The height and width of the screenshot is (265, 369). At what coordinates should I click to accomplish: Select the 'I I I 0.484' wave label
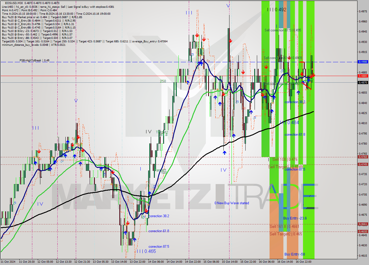[289, 122]
